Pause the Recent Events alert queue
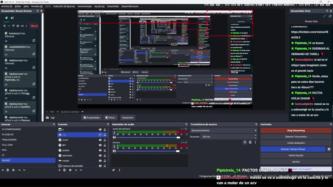The height and width of the screenshot is (187, 333). (18, 26)
